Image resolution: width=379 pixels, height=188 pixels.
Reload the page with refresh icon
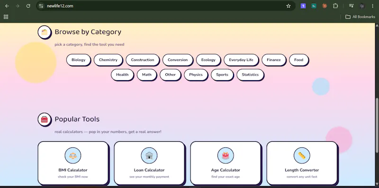(x=28, y=6)
